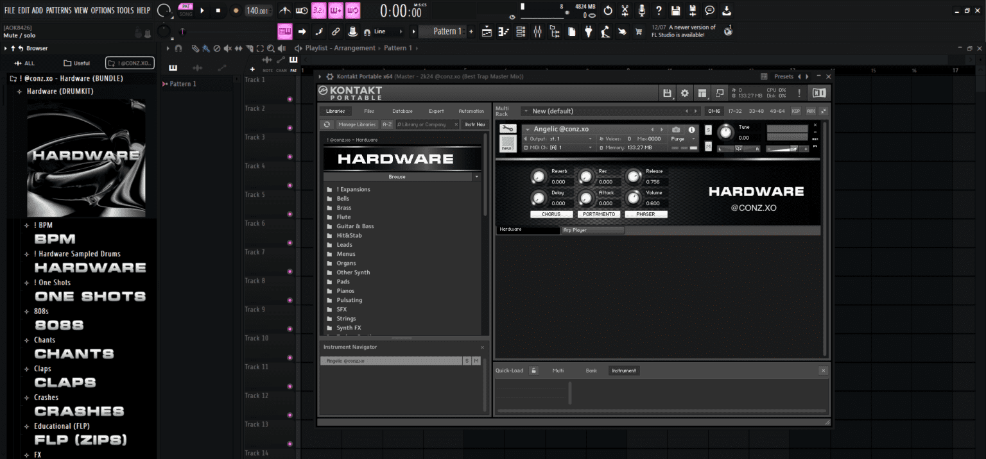Open the Chants folder in the Browser
This screenshot has height=459, width=986.
pyautogui.click(x=46, y=340)
